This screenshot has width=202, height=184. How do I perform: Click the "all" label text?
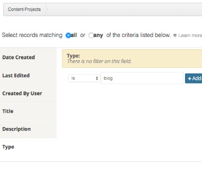click(74, 35)
